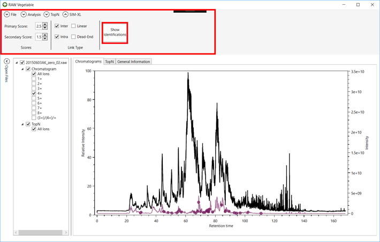Enable the Dead-End link type checkbox
This screenshot has height=242, width=380.
click(x=73, y=37)
